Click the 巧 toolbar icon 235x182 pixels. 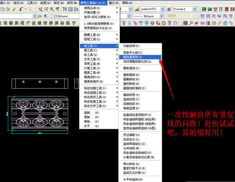click(x=213, y=16)
